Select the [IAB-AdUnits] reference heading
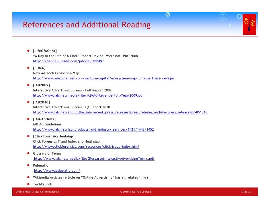270x208 pixels. click(44, 119)
